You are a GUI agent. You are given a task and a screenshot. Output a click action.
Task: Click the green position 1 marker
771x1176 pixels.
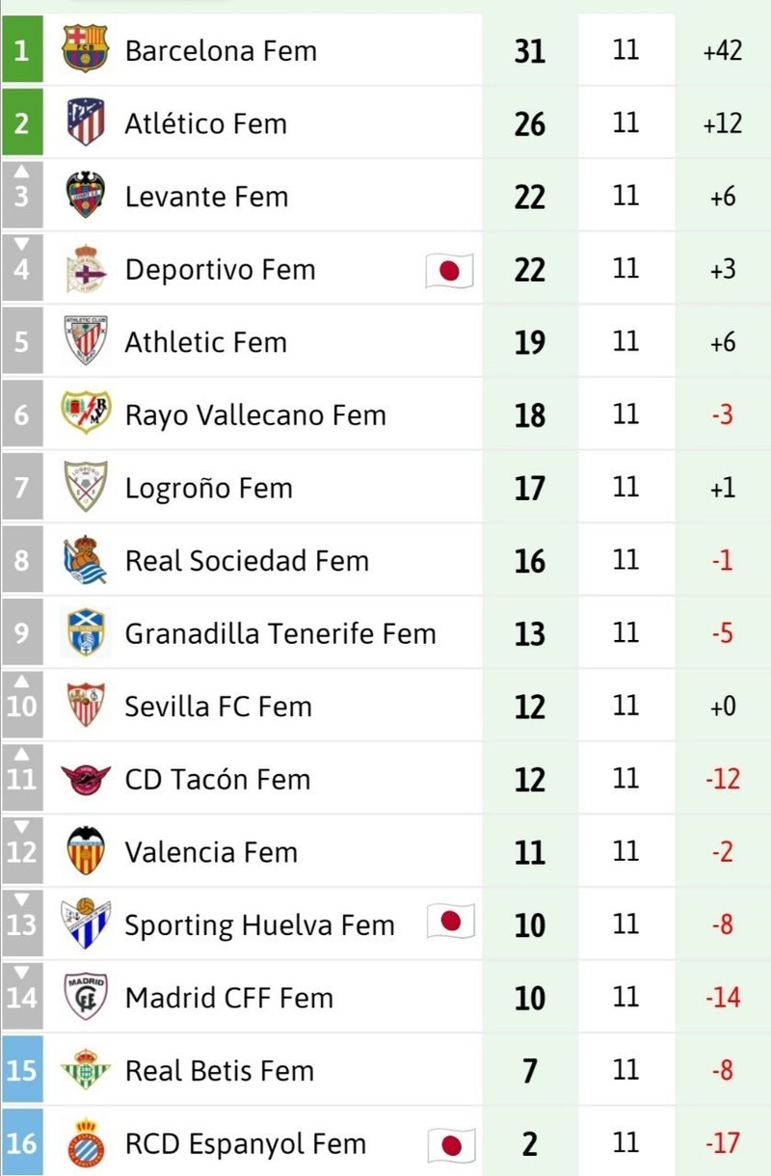coord(21,49)
